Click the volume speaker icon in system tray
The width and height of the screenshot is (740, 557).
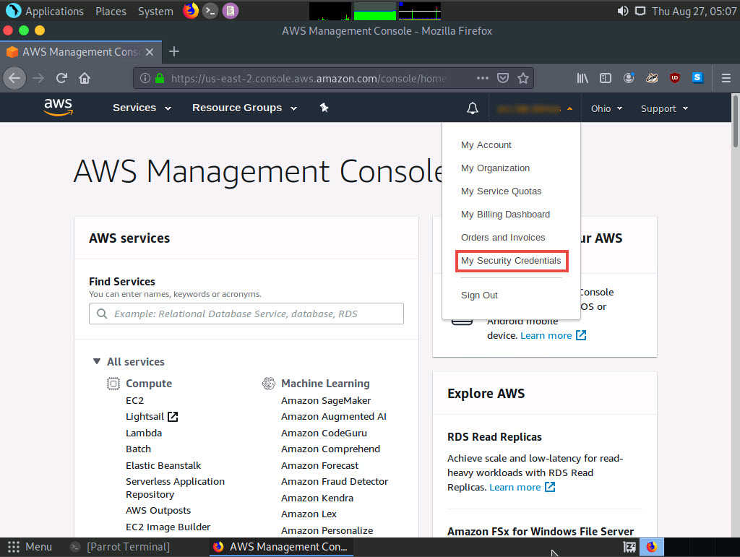point(622,11)
